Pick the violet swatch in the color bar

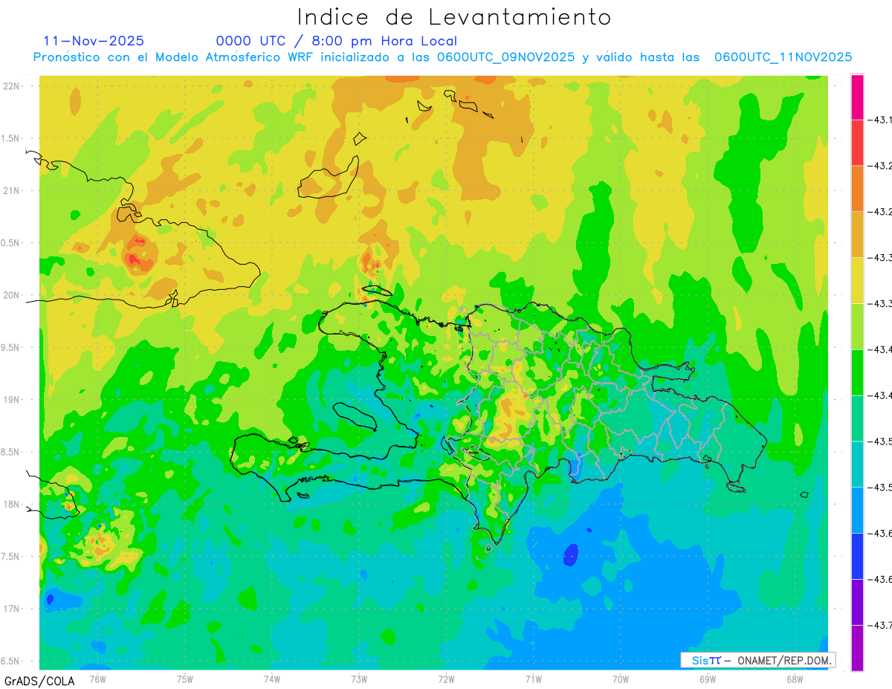857,603
